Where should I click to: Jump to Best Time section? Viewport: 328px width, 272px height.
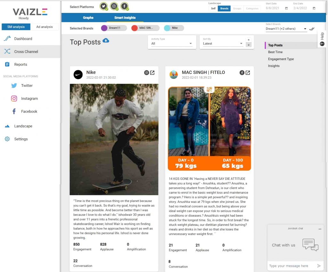pyautogui.click(x=275, y=52)
